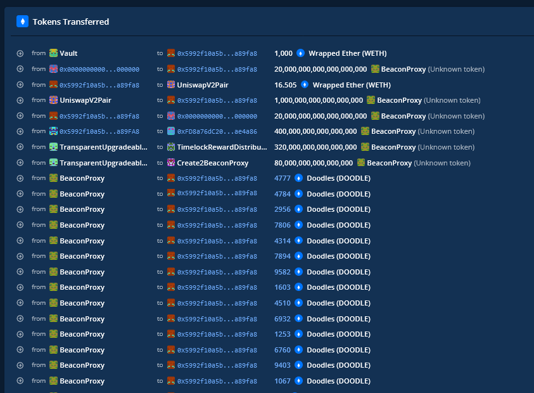Click the arrow icon on the Doodles 4777 row
Viewport: 534px width, 393px height.
tap(20, 178)
